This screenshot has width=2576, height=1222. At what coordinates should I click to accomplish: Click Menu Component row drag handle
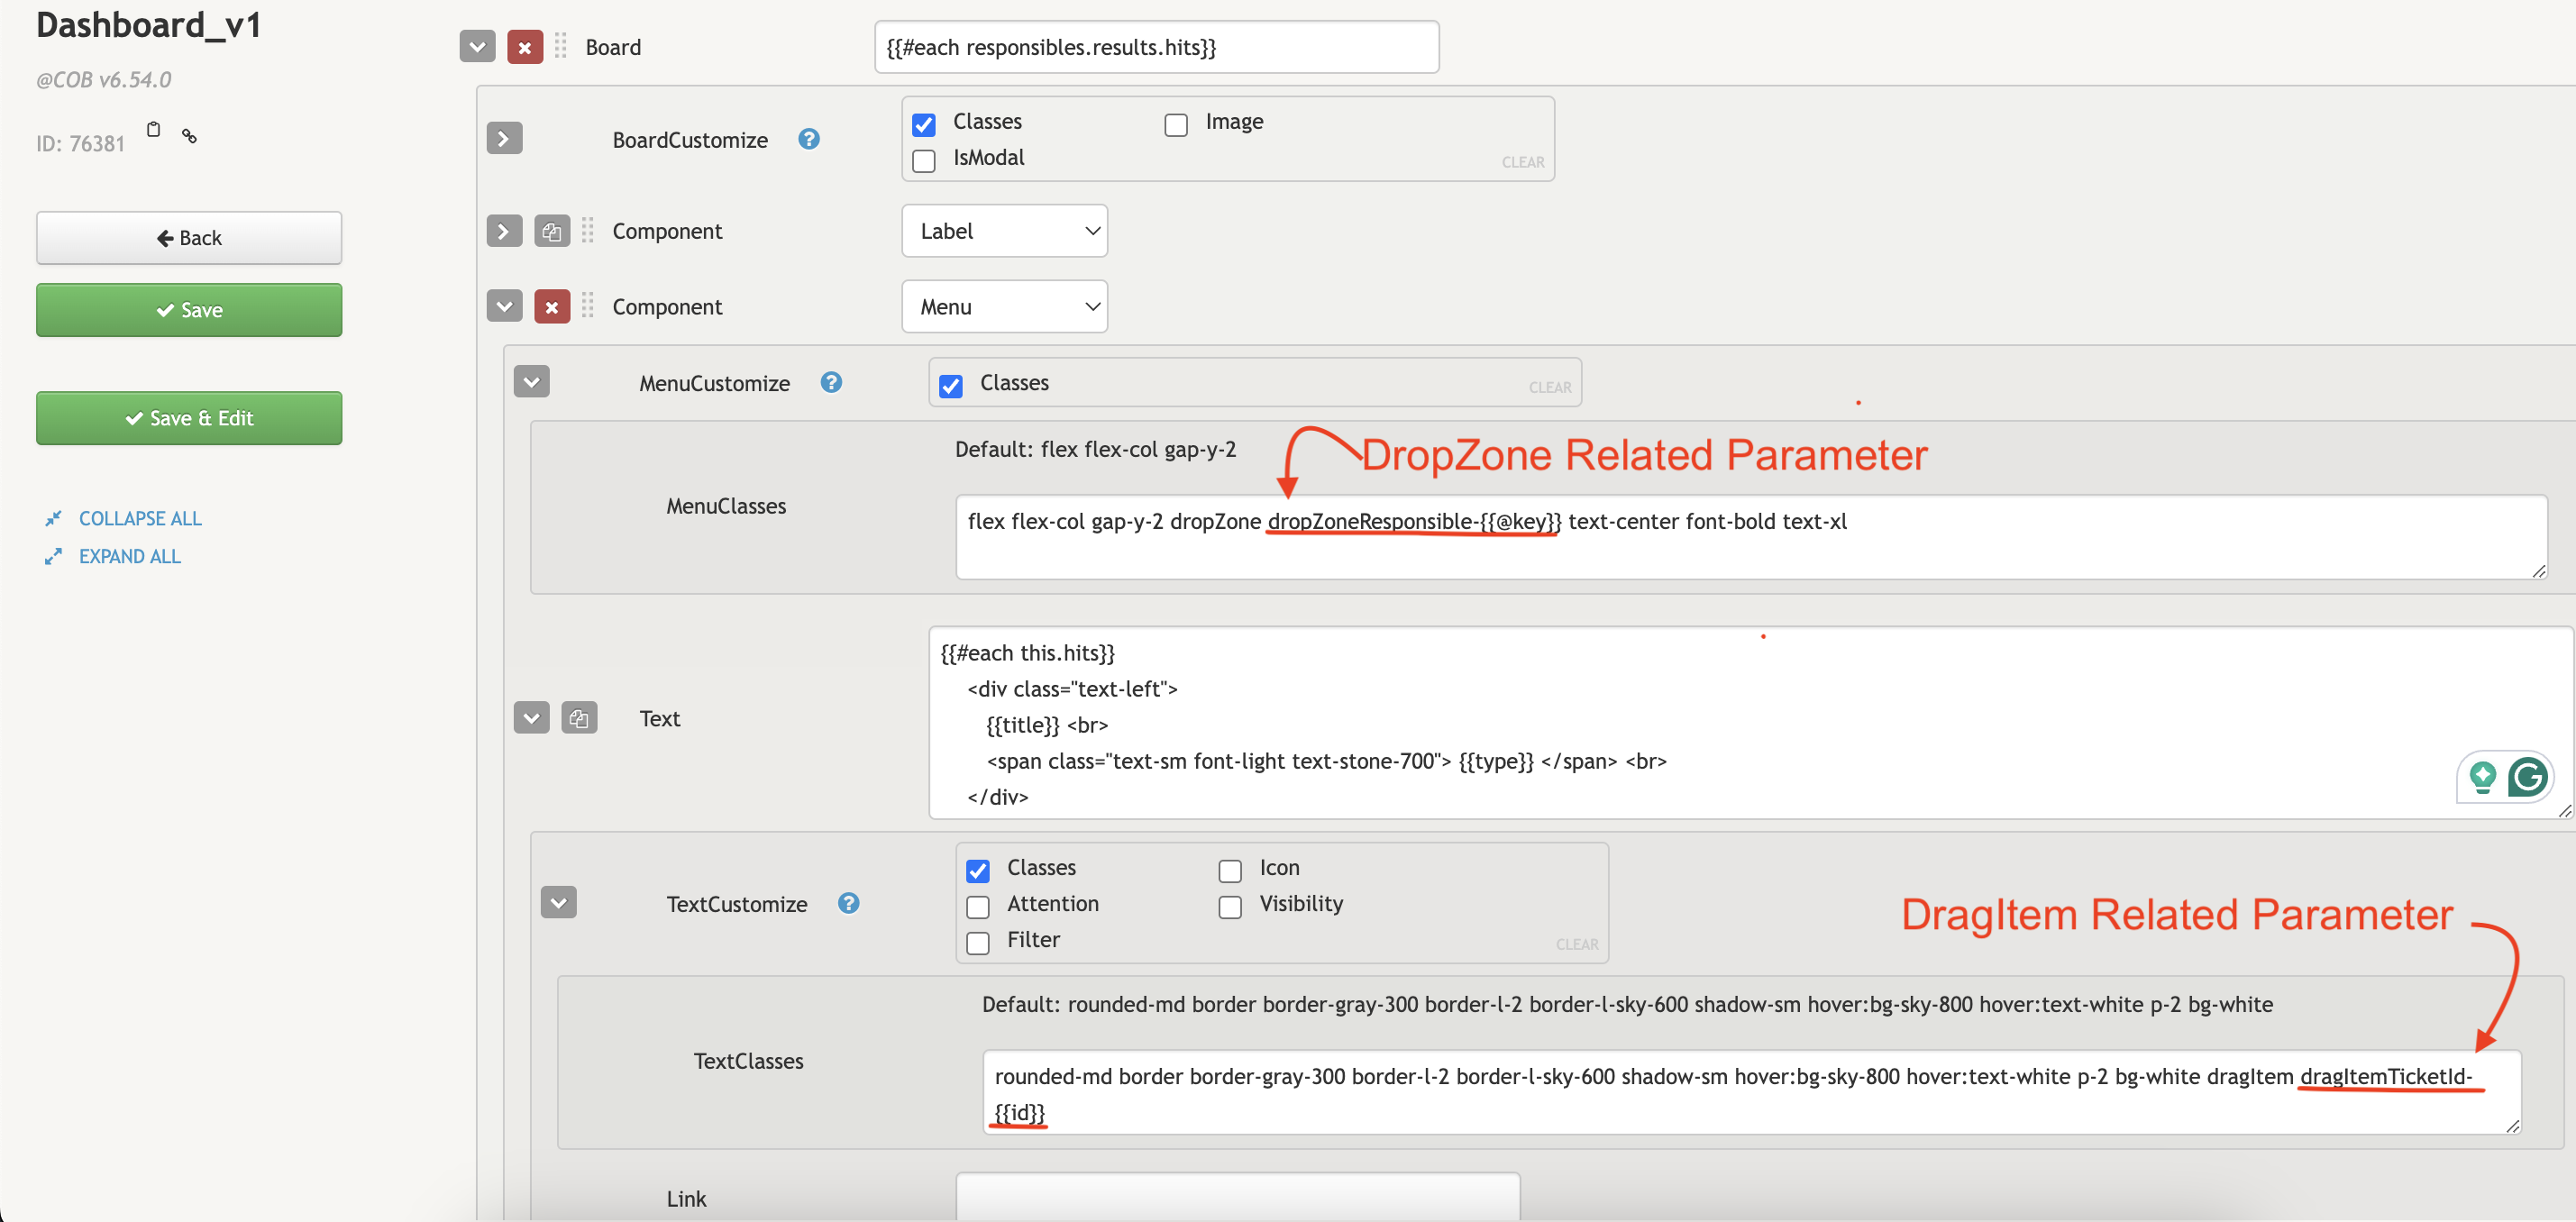(x=588, y=306)
